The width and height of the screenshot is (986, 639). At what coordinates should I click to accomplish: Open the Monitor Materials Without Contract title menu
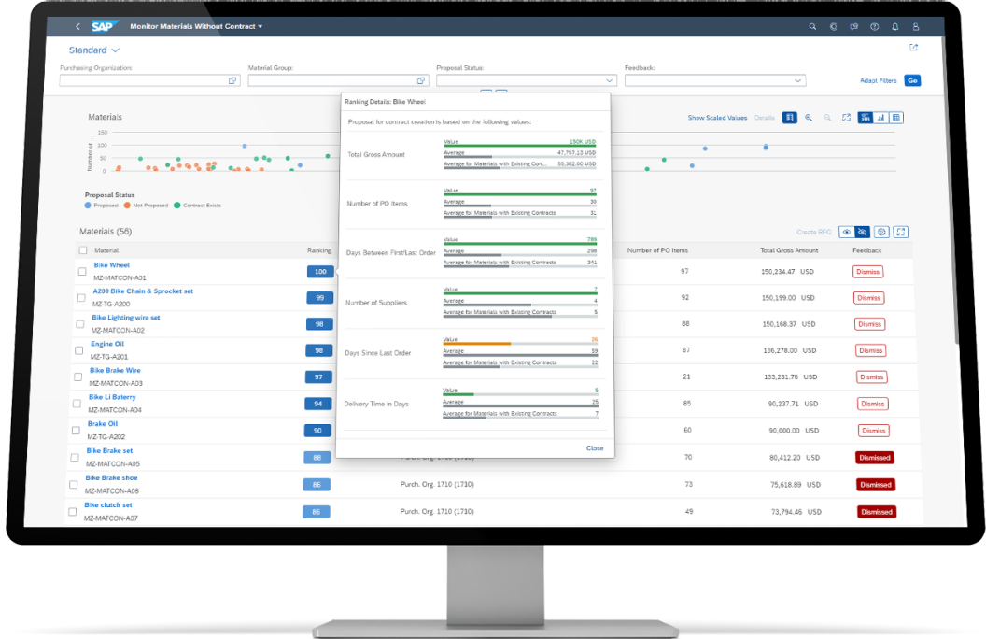click(197, 26)
